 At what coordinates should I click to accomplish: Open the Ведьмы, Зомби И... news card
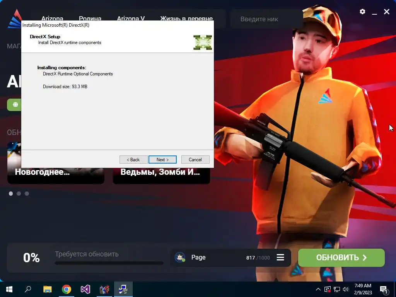[161, 176]
